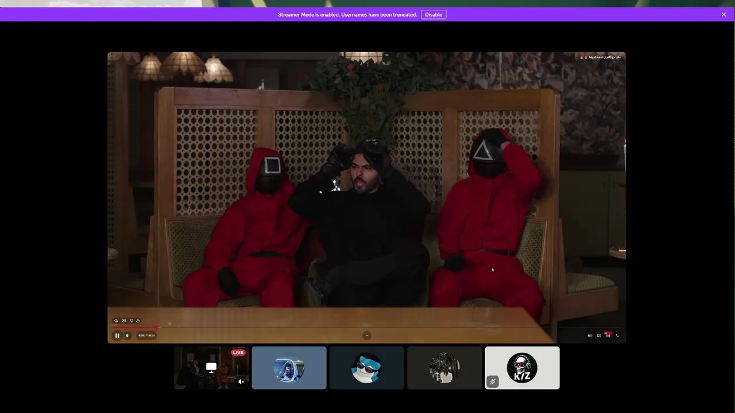
Task: Seek using the red video progress bar
Action: 134,328
